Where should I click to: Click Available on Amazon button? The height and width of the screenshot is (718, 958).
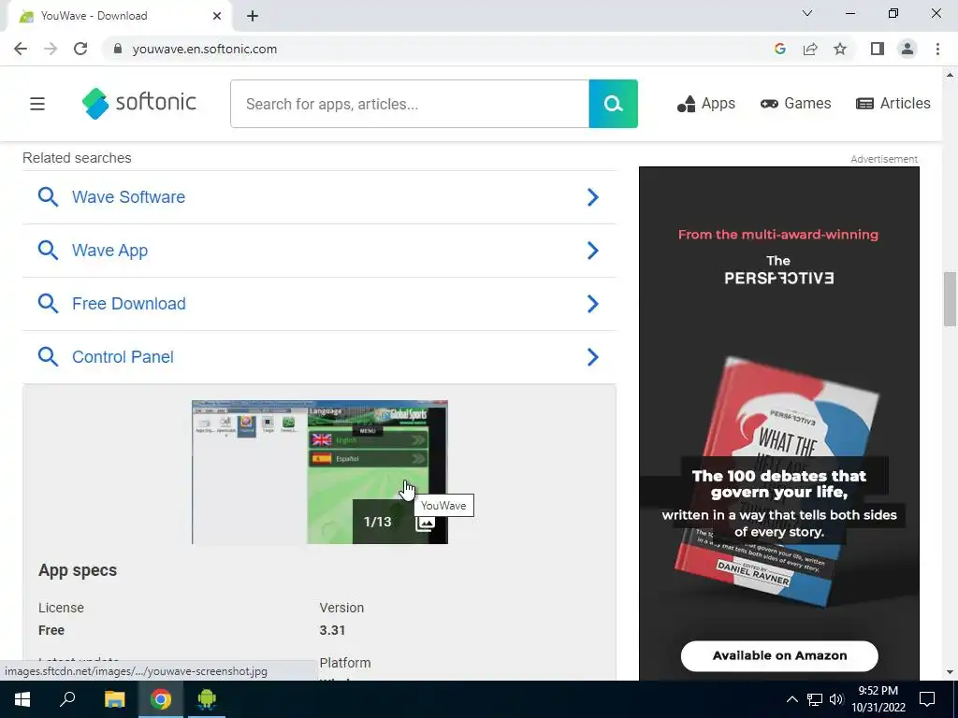(779, 655)
